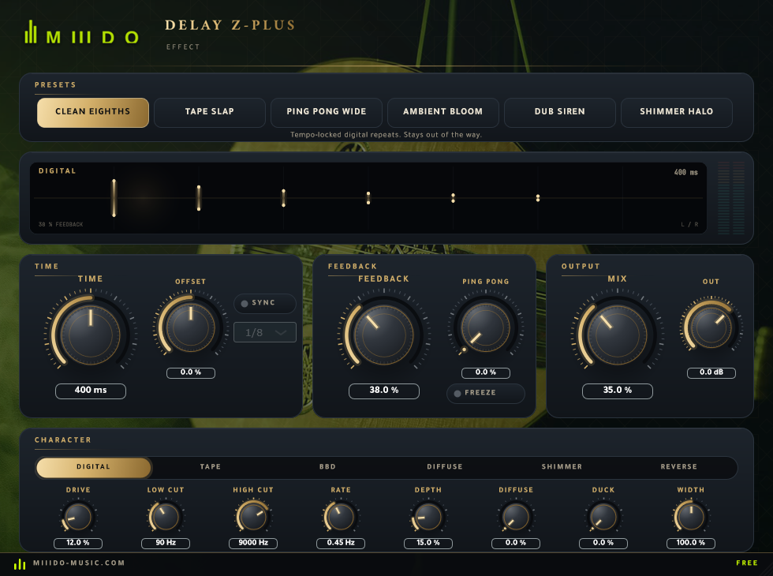Switch character mode to Shimmer
The image size is (773, 576).
562,467
